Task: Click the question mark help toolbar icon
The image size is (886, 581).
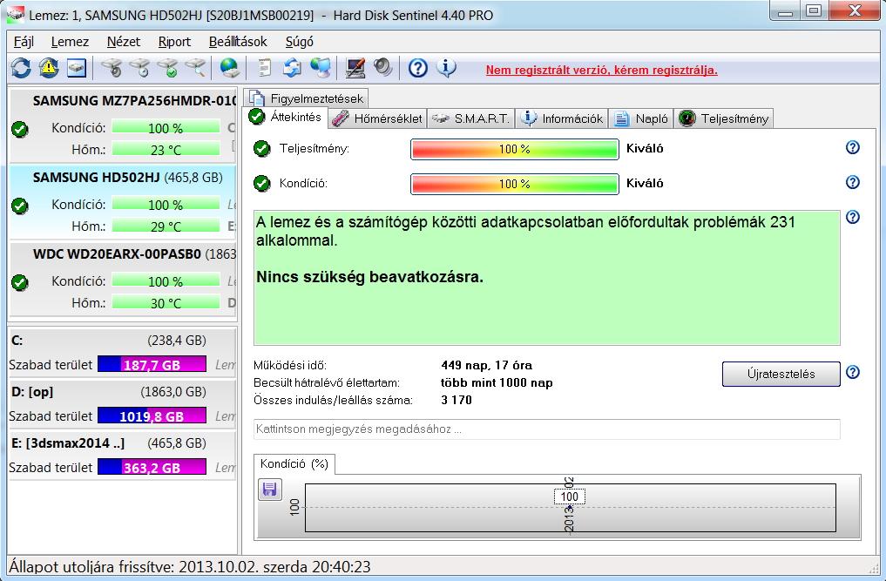Action: click(417, 68)
